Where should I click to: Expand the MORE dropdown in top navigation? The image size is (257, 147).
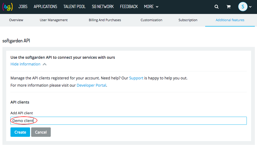coord(151,7)
